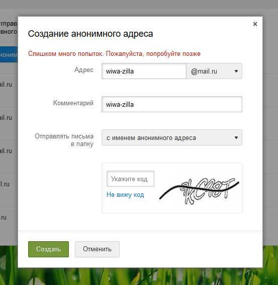The width and height of the screenshot is (278, 285).
Task: Close the anonymous address dialog
Action: pyautogui.click(x=255, y=24)
